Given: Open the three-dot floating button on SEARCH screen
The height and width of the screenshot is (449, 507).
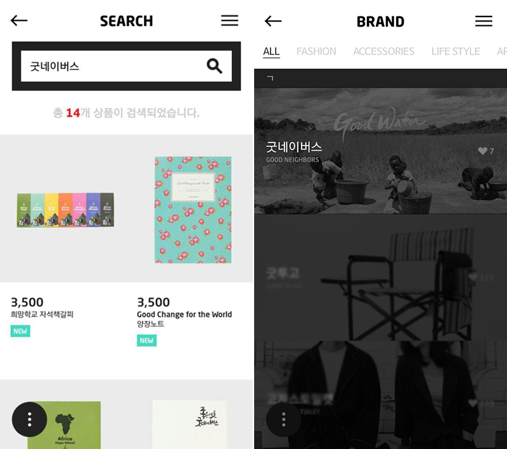Looking at the screenshot, I should (29, 419).
